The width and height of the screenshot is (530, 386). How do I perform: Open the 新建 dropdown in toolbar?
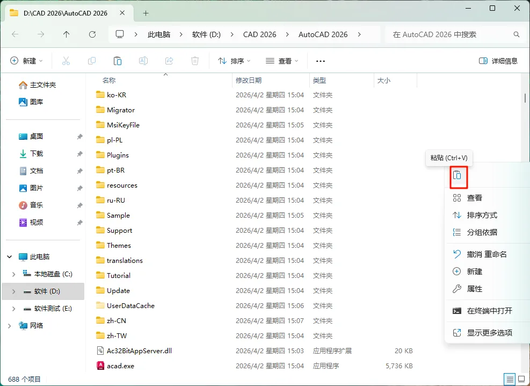[27, 61]
